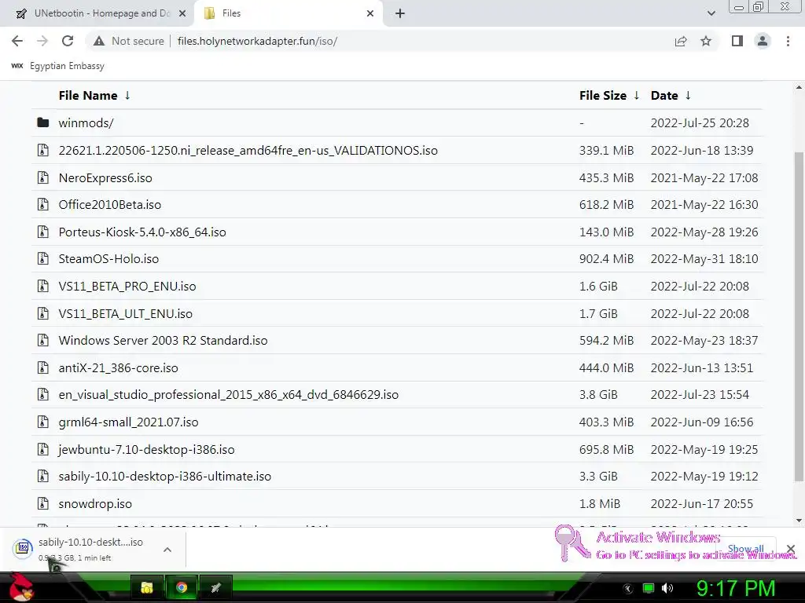Click file icon beside NeroExpress6.iso
This screenshot has height=603, width=805.
[x=43, y=178]
